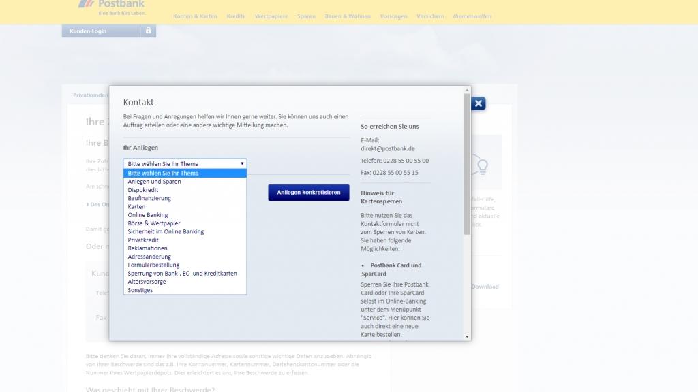Viewport: 698px width, 392px height.
Task: Open the 'Kredite' navigation menu
Action: [236, 16]
